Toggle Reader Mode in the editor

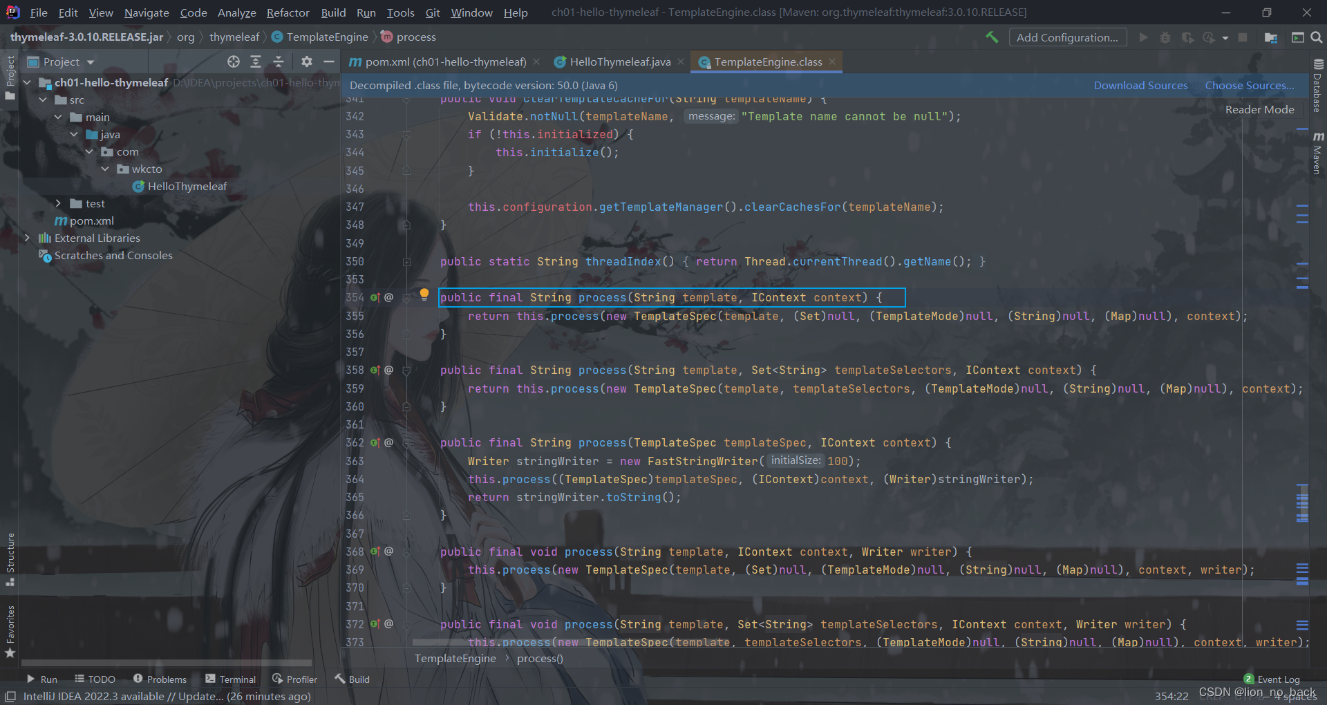(x=1259, y=109)
